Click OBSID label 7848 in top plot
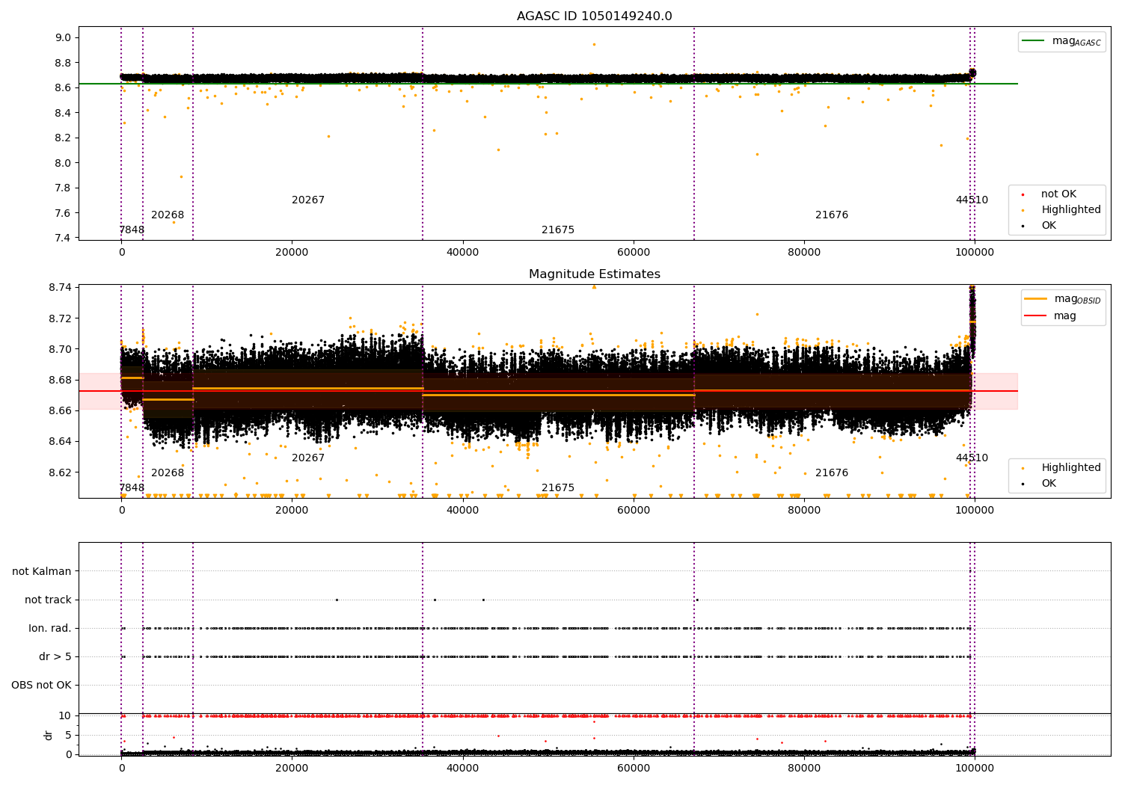 coord(132,230)
